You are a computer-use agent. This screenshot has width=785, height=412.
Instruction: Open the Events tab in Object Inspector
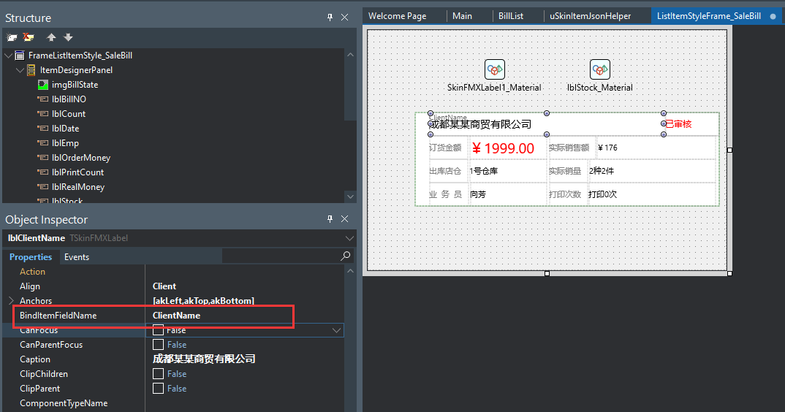point(77,257)
